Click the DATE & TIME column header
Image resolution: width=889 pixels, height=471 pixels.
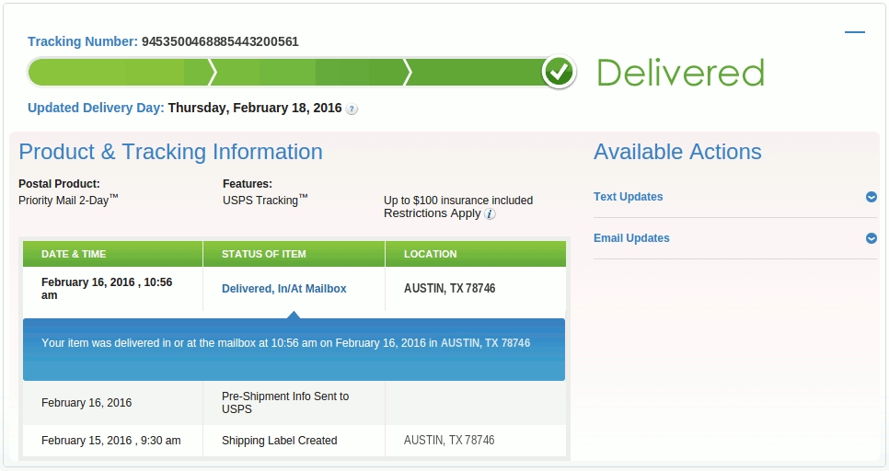tap(74, 254)
